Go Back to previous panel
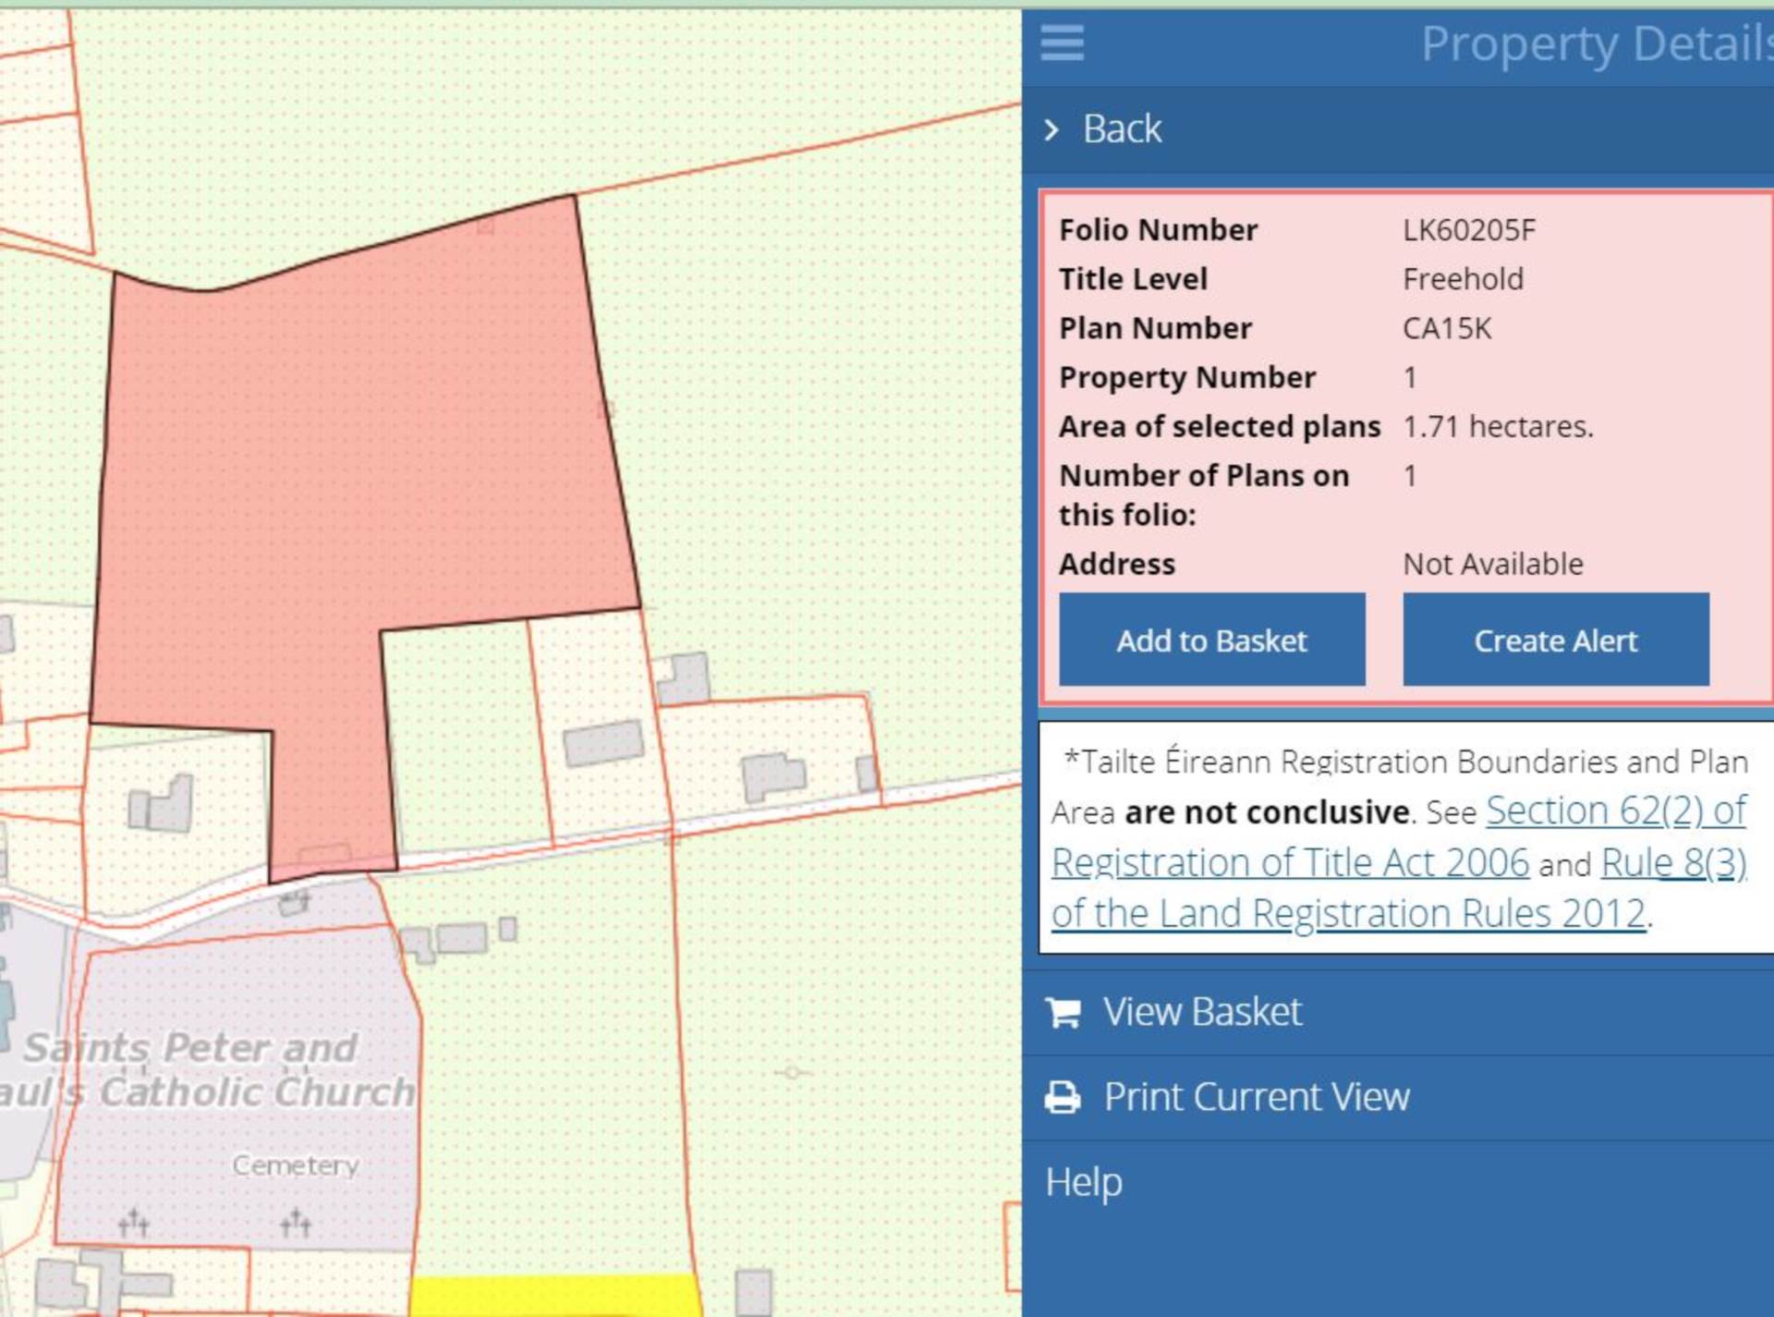Image resolution: width=1774 pixels, height=1317 pixels. 1122,128
